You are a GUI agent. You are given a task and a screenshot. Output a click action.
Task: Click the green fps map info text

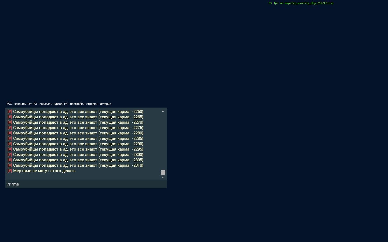301,3
